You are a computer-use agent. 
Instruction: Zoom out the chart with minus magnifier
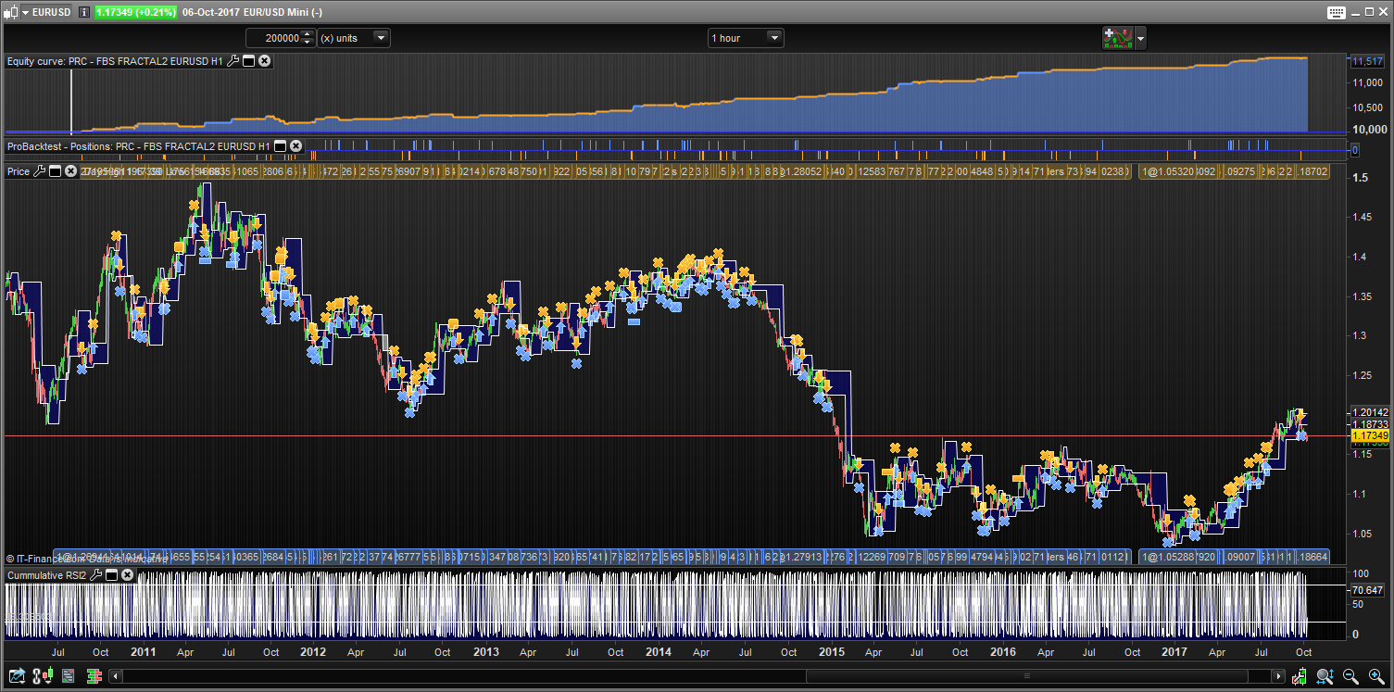pos(1350,677)
